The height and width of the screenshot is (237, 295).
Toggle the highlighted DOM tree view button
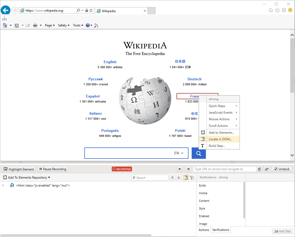click(186, 178)
